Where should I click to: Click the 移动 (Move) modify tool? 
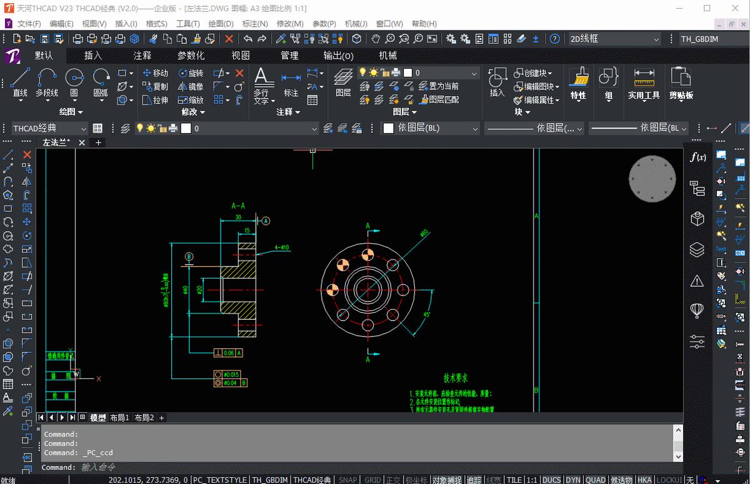pos(155,73)
